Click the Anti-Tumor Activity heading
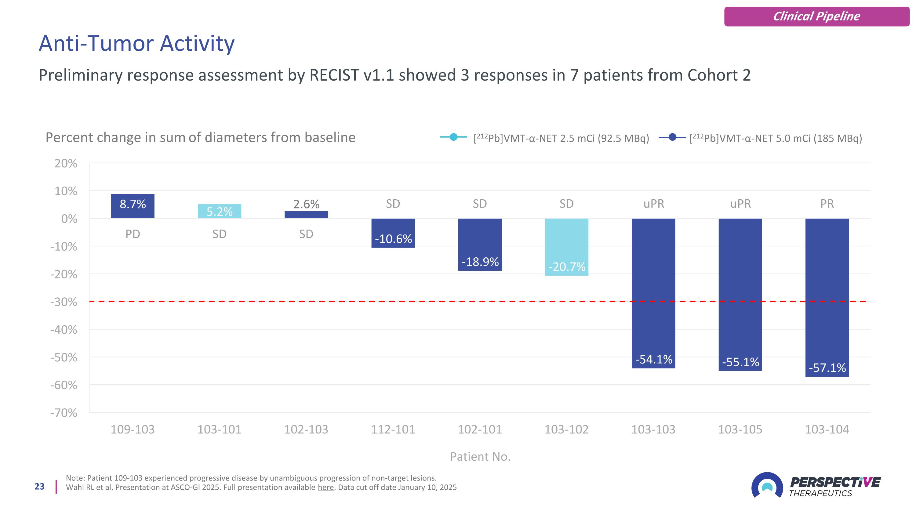The image size is (916, 515). point(136,43)
